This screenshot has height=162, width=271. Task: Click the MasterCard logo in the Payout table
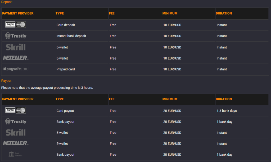21,110
